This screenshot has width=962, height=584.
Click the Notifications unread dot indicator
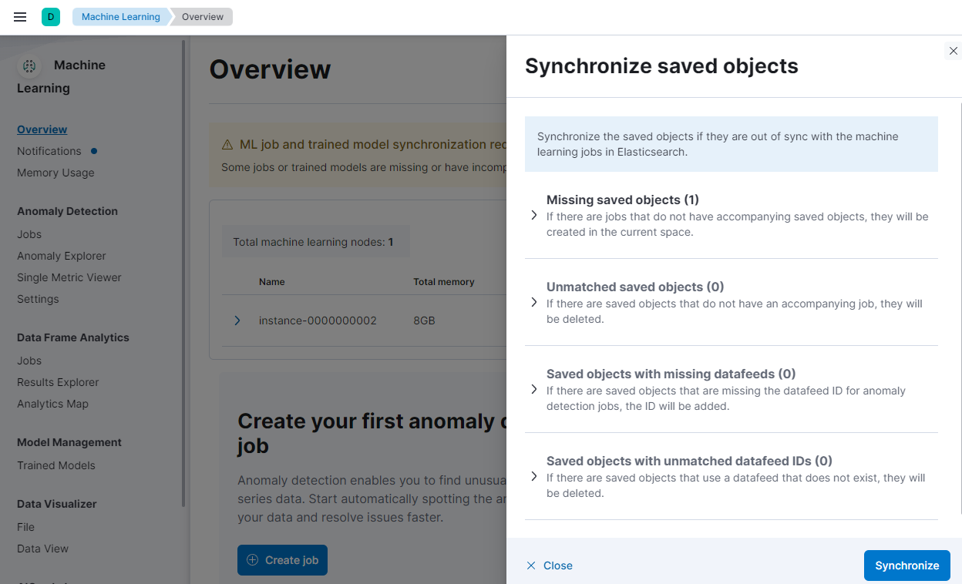click(94, 151)
